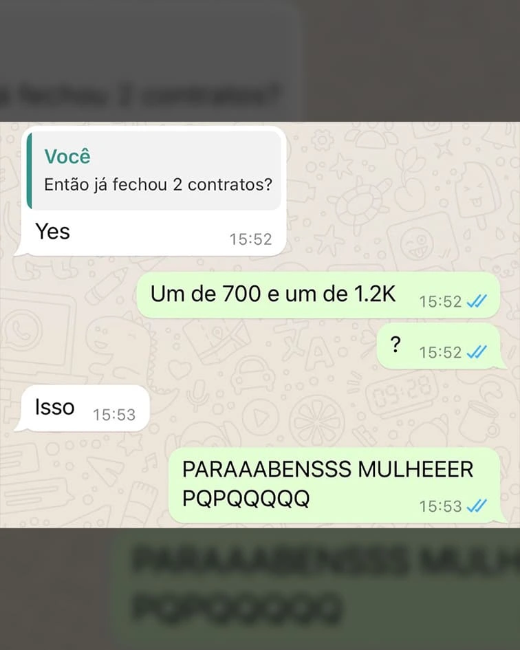Click the play-button doodle in chat wallpaper
Screen dimensions: 520x650
point(261,418)
